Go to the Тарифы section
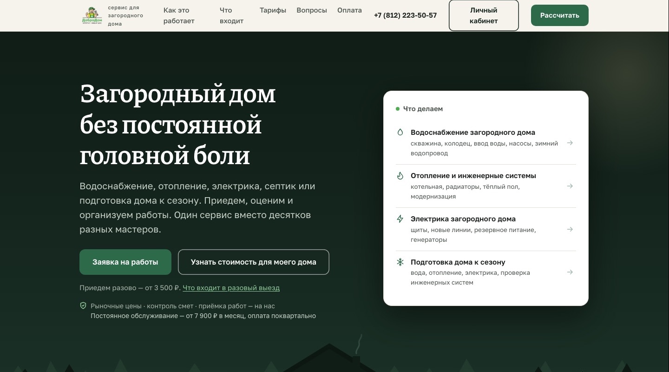Screen dimensions: 669x372 coord(273,10)
